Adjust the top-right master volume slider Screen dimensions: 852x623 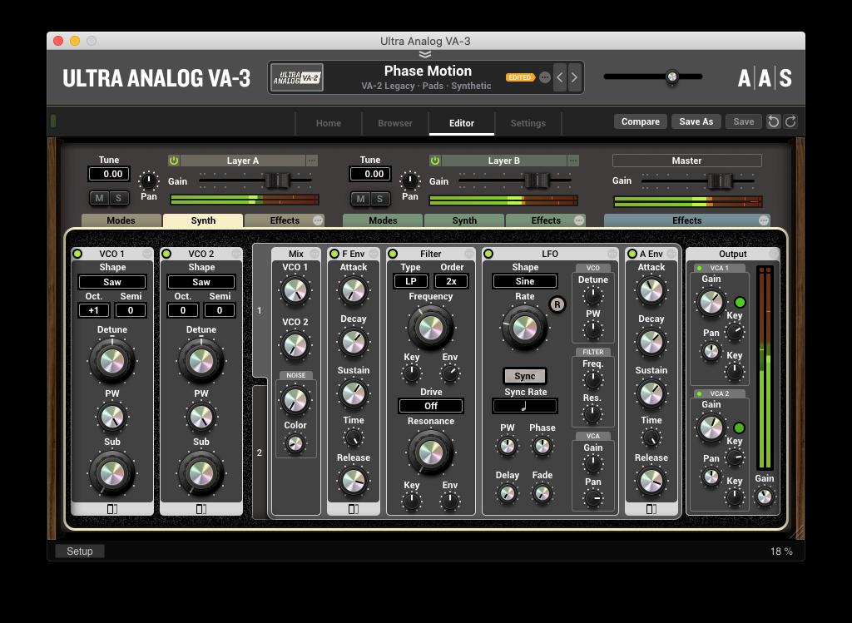click(x=672, y=77)
